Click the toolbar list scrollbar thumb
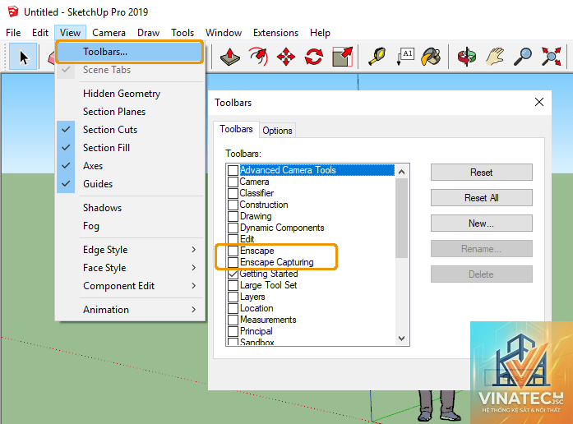This screenshot has height=424, width=573. pos(402,218)
